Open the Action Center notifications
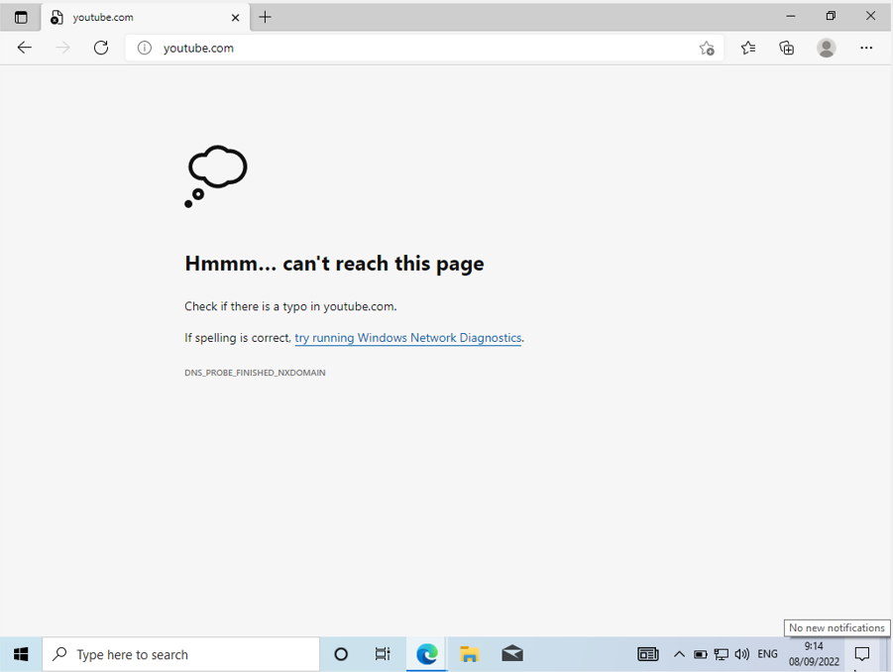Image resolution: width=893 pixels, height=672 pixels. click(862, 654)
